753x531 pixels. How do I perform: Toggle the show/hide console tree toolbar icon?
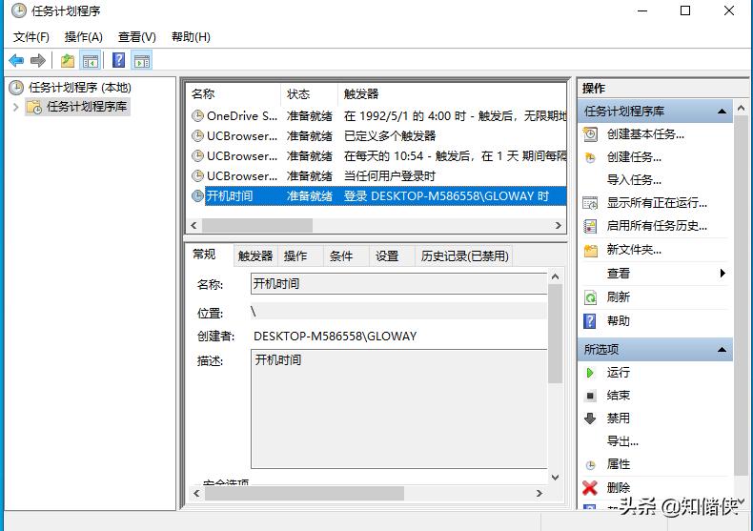91,60
